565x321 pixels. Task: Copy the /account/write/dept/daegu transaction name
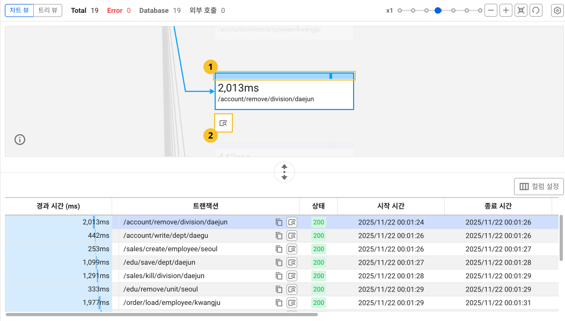[x=278, y=236]
